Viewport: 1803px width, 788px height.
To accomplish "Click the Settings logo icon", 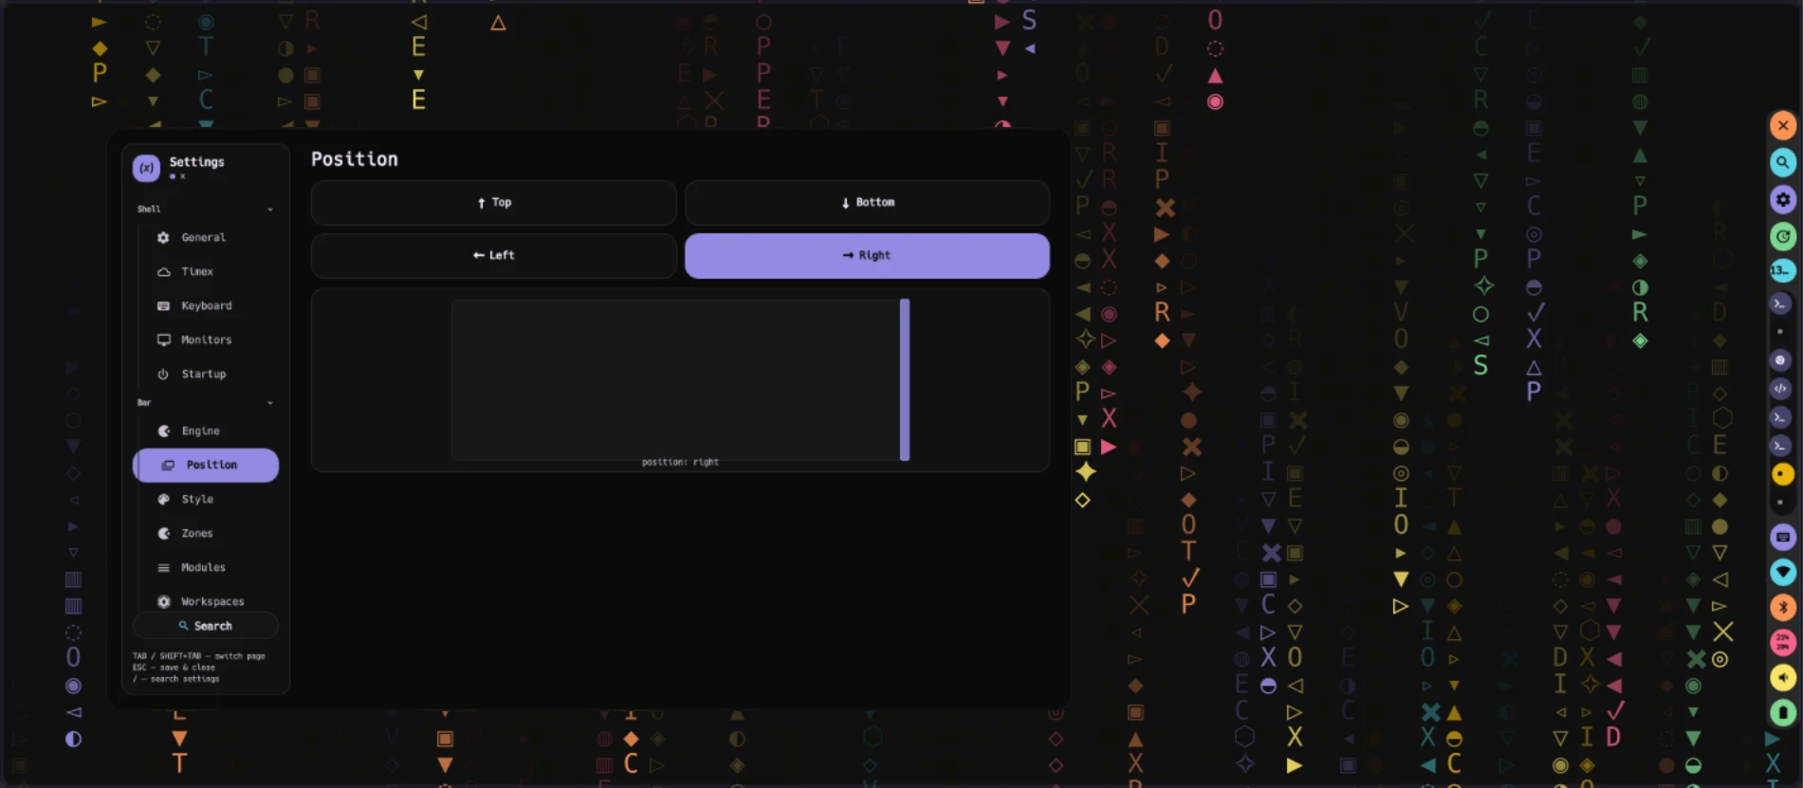I will point(146,168).
